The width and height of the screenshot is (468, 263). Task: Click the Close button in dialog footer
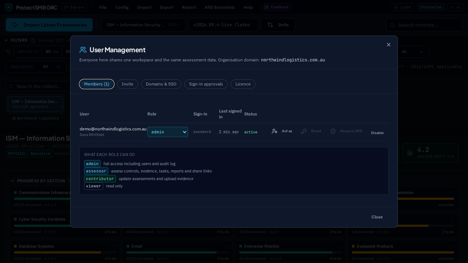tap(377, 217)
